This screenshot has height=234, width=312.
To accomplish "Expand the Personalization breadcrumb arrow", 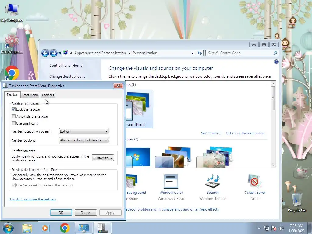I will point(129,53).
